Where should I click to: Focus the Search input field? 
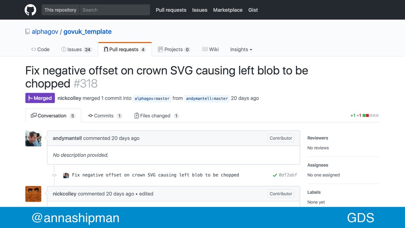click(115, 10)
